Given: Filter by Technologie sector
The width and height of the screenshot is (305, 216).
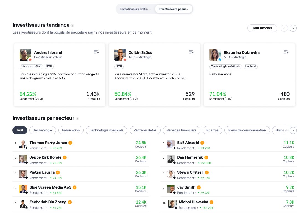Looking at the screenshot, I should point(43,130).
